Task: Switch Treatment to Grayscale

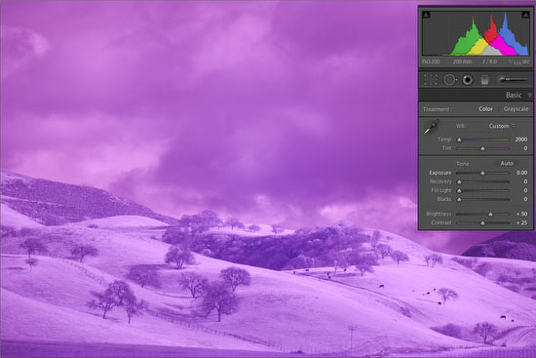Action: coord(516,109)
